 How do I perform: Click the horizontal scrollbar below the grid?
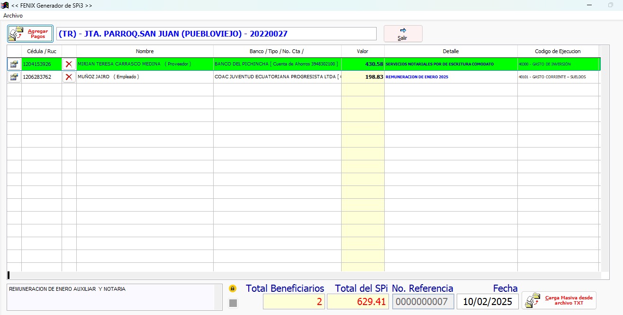pyautogui.click(x=303, y=275)
